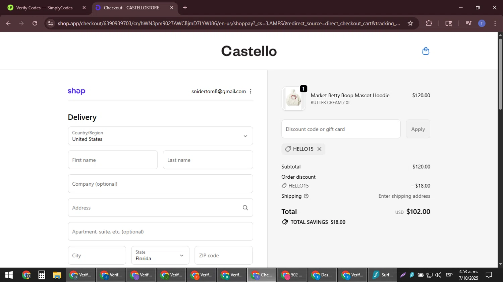Viewport: 503px width, 282px height.
Task: Click the address search magnifier icon
Action: [245, 208]
